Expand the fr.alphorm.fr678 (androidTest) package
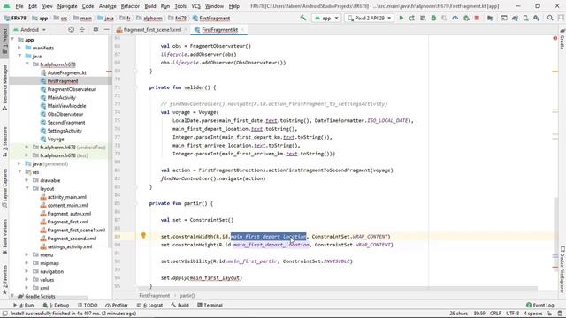The height and width of the screenshot is (318, 566). pyautogui.click(x=27, y=148)
